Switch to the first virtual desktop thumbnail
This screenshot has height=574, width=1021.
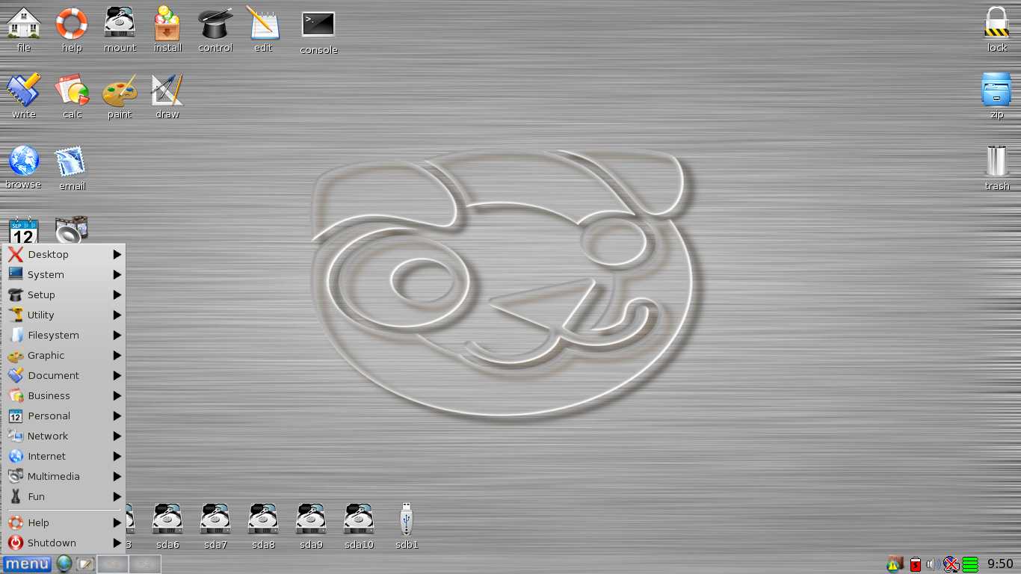(114, 564)
